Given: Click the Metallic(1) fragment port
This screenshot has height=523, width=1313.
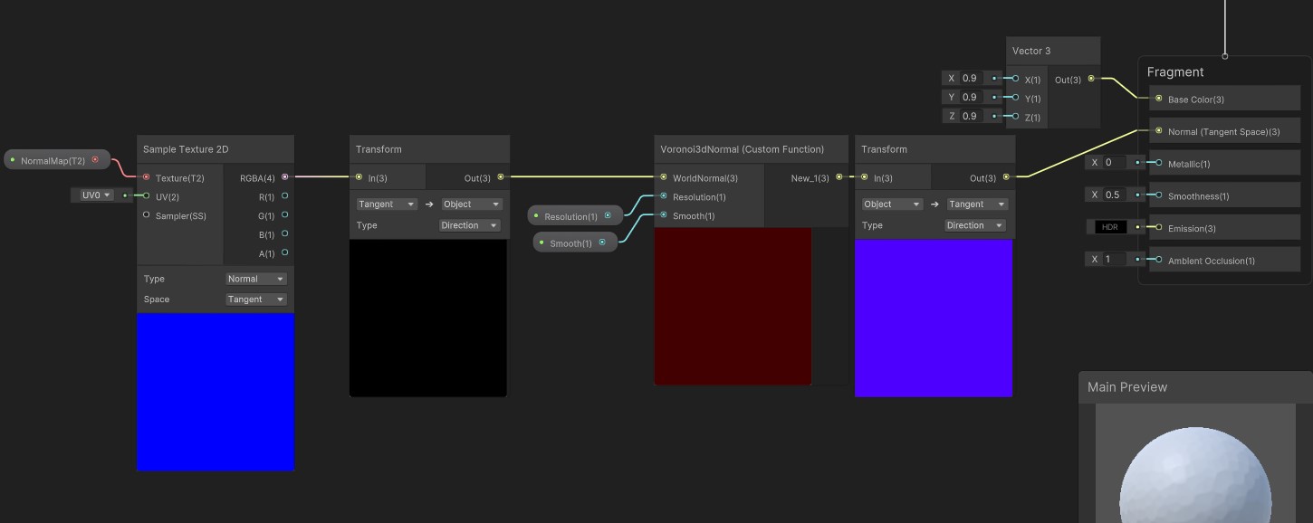Looking at the screenshot, I should point(1158,163).
